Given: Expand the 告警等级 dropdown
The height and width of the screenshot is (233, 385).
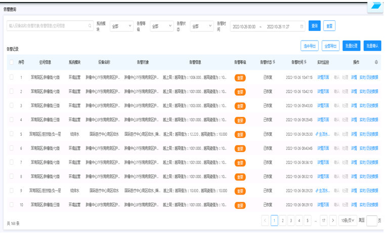Looking at the screenshot, I should (x=161, y=26).
